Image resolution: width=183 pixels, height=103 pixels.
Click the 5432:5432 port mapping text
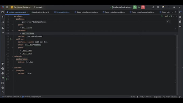coord(27,28)
